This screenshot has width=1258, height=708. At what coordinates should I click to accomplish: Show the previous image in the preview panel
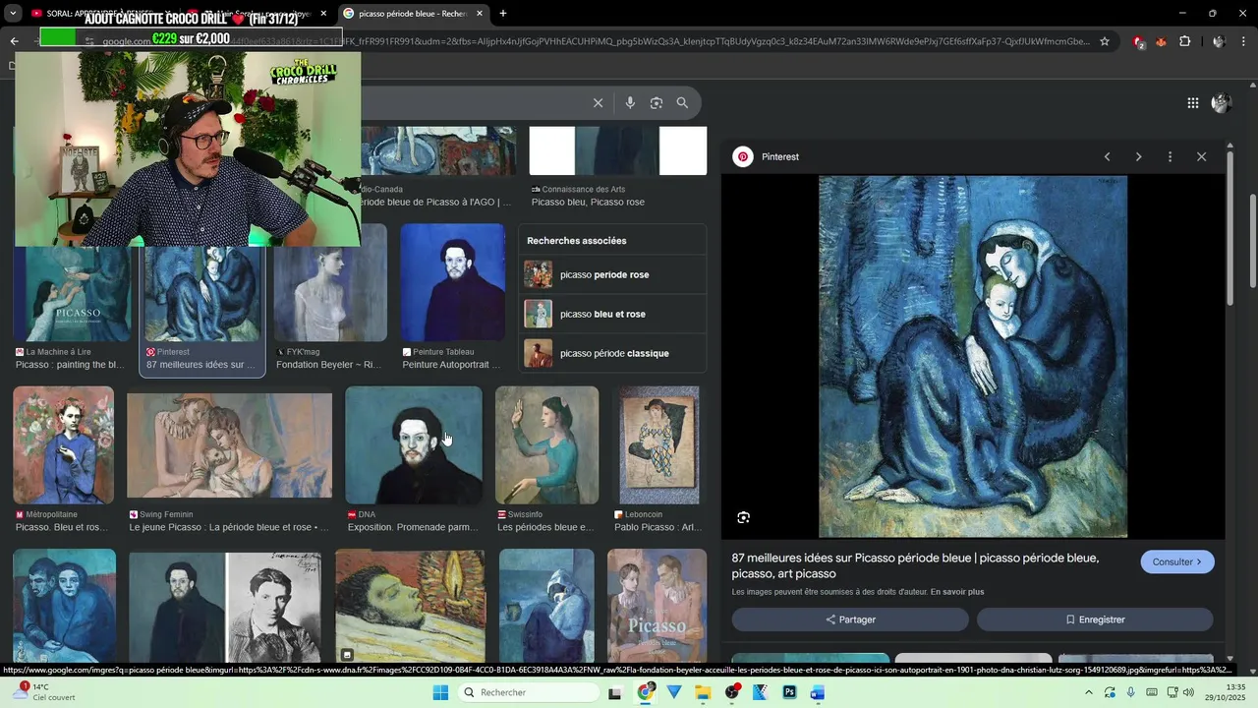coord(1107,156)
